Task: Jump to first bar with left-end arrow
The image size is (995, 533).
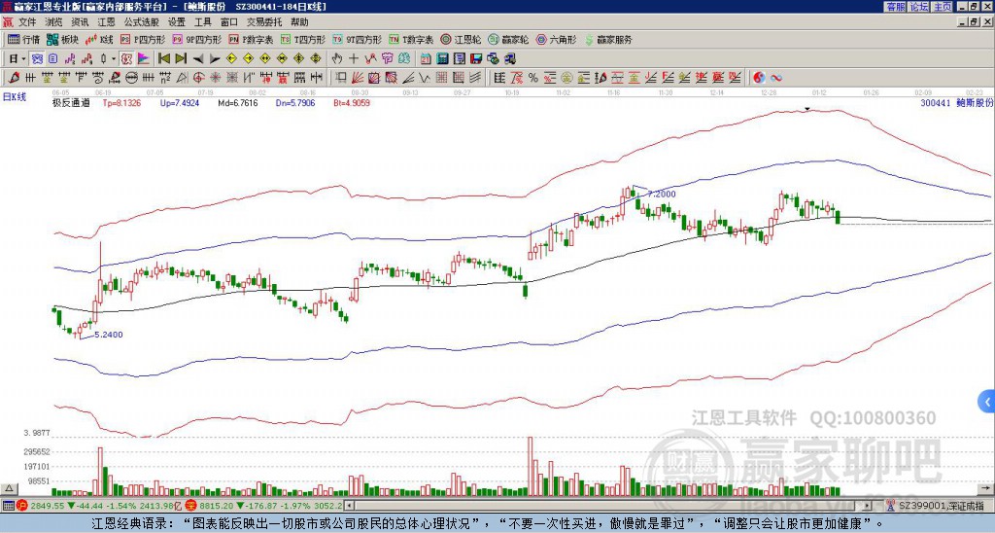Action: tap(163, 59)
